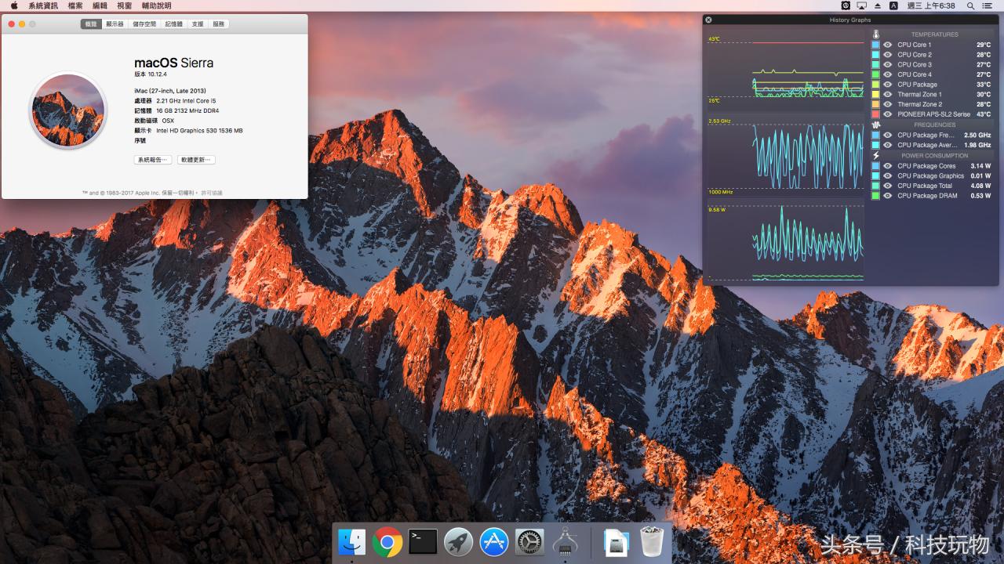The image size is (1004, 564).
Task: Switch to the 顯示器 (Displays) tab
Action: tap(115, 24)
